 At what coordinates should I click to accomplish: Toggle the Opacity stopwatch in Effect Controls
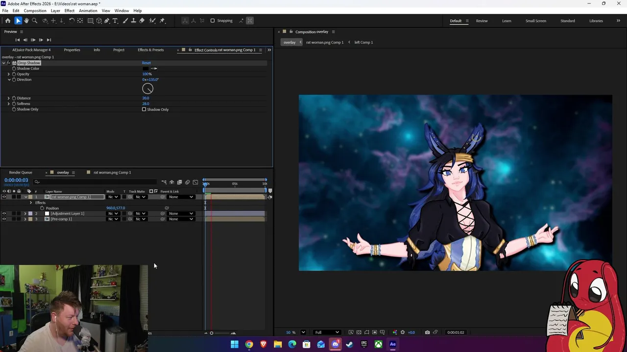(14, 74)
